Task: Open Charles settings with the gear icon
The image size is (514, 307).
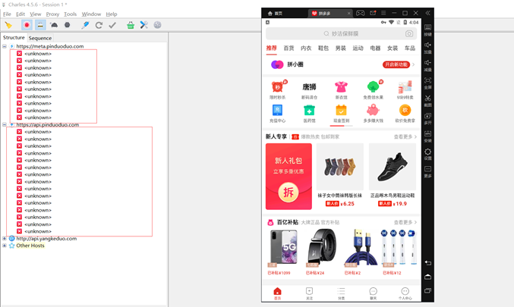Action: click(157, 25)
